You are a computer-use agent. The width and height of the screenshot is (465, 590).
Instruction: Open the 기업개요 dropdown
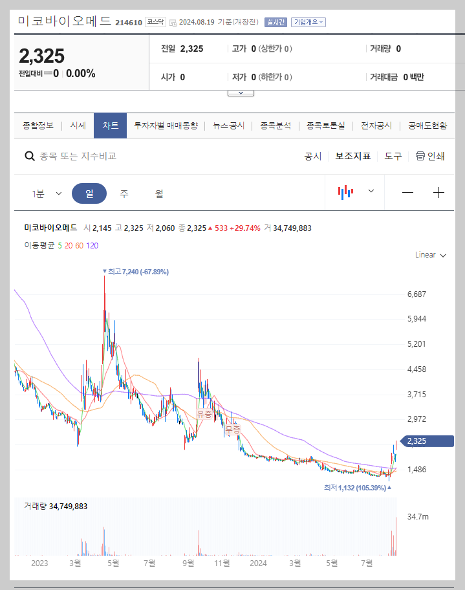[308, 22]
